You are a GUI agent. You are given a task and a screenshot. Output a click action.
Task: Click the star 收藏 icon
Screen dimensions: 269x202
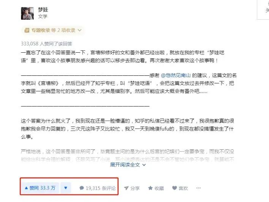coord(150,188)
